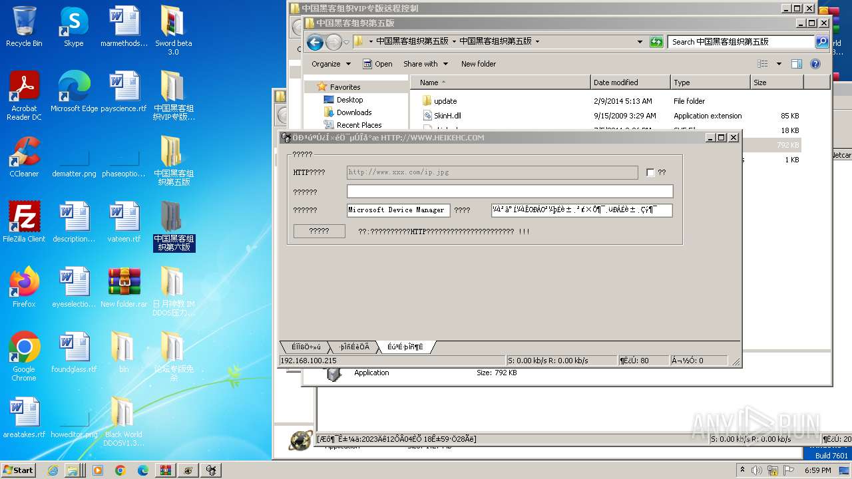852x479 pixels.
Task: Open Explorer help question mark icon
Action: point(815,64)
